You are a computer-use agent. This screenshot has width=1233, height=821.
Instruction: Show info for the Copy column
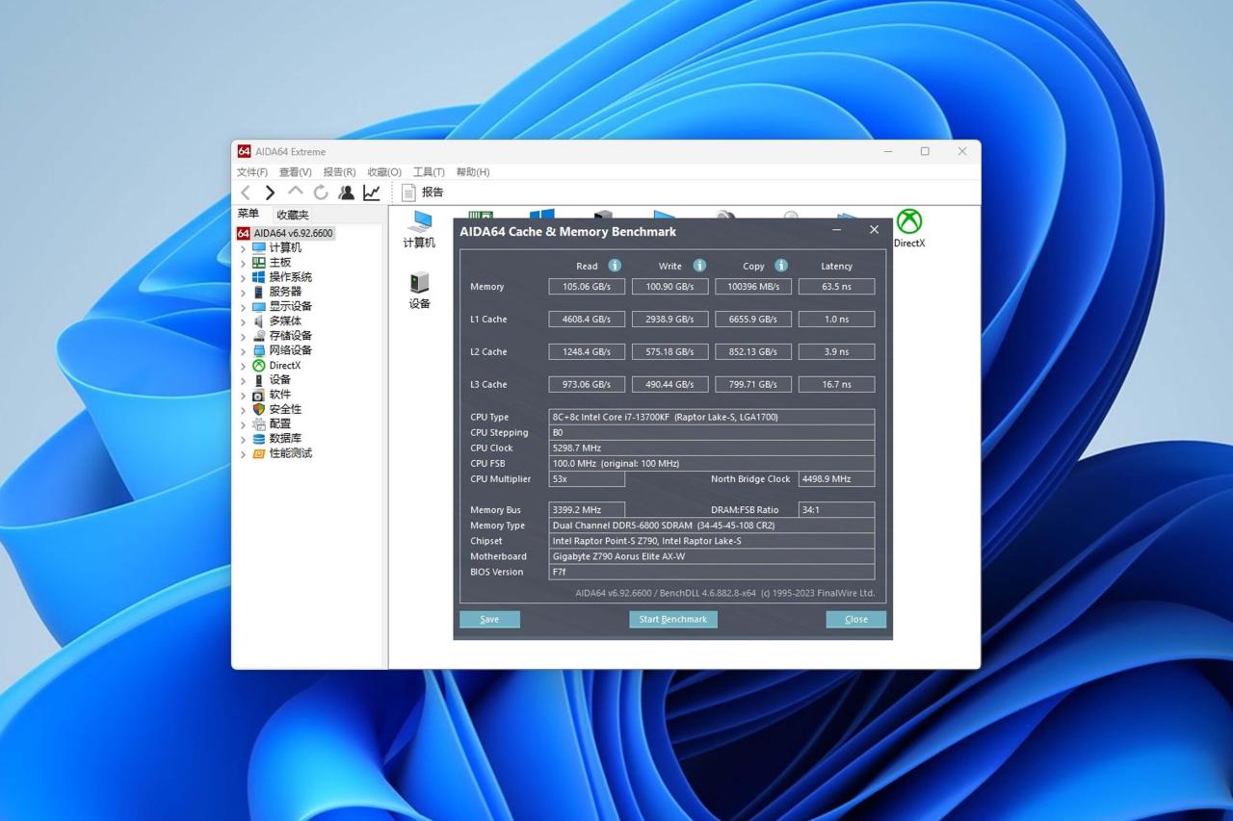coord(781,266)
